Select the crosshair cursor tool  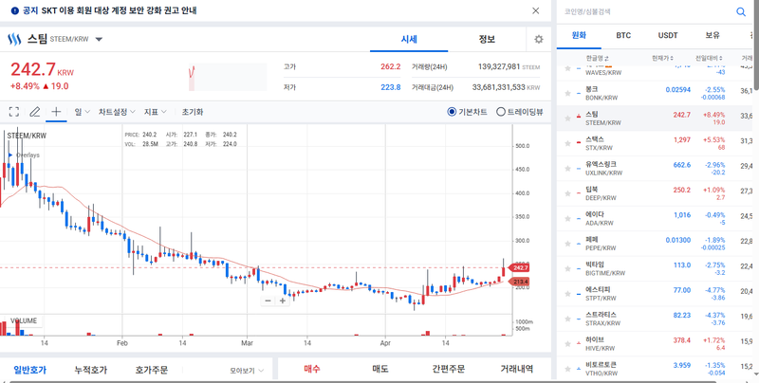(56, 112)
